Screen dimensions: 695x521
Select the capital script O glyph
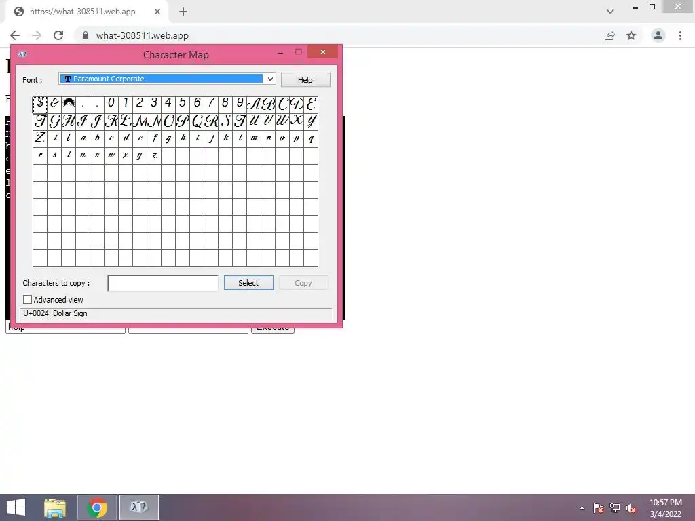[x=168, y=121]
